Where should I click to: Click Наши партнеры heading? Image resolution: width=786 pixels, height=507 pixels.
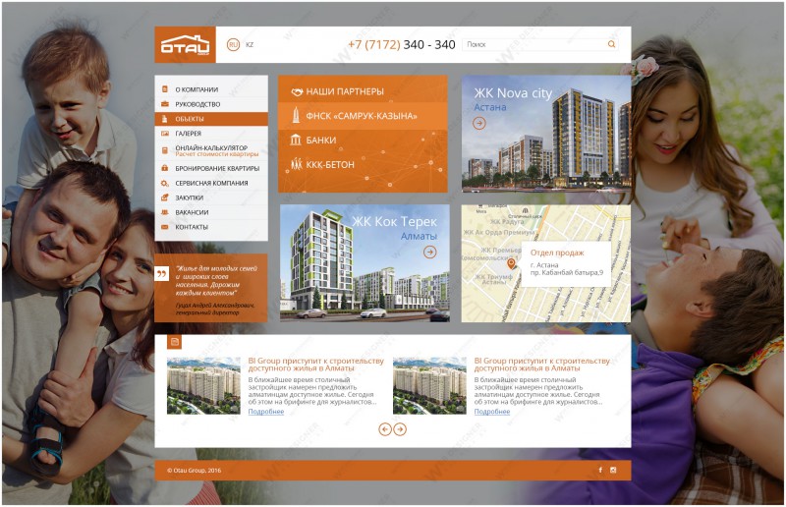pos(345,91)
